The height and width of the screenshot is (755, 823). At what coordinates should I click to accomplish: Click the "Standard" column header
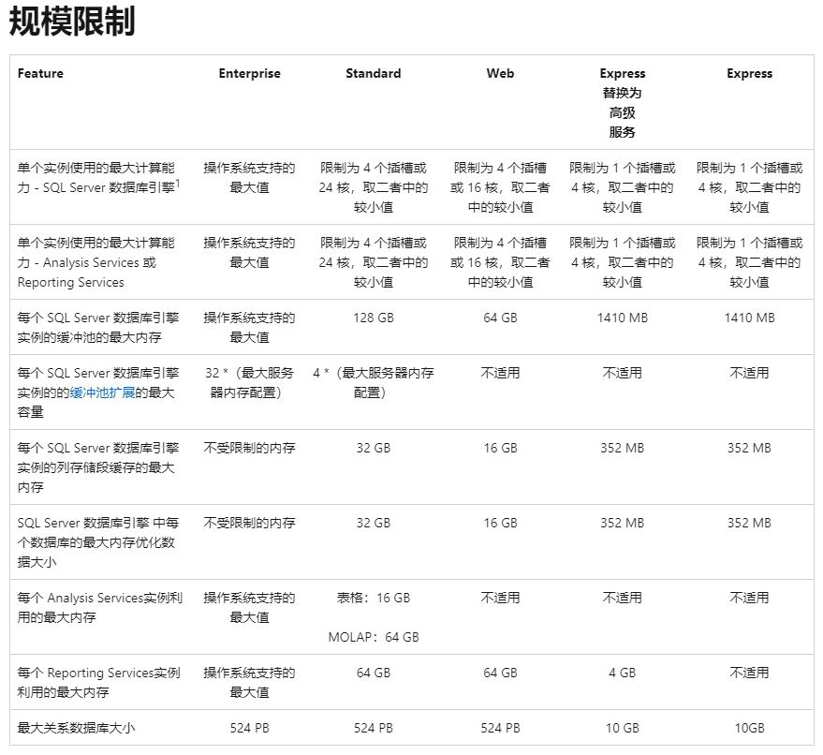pyautogui.click(x=374, y=73)
